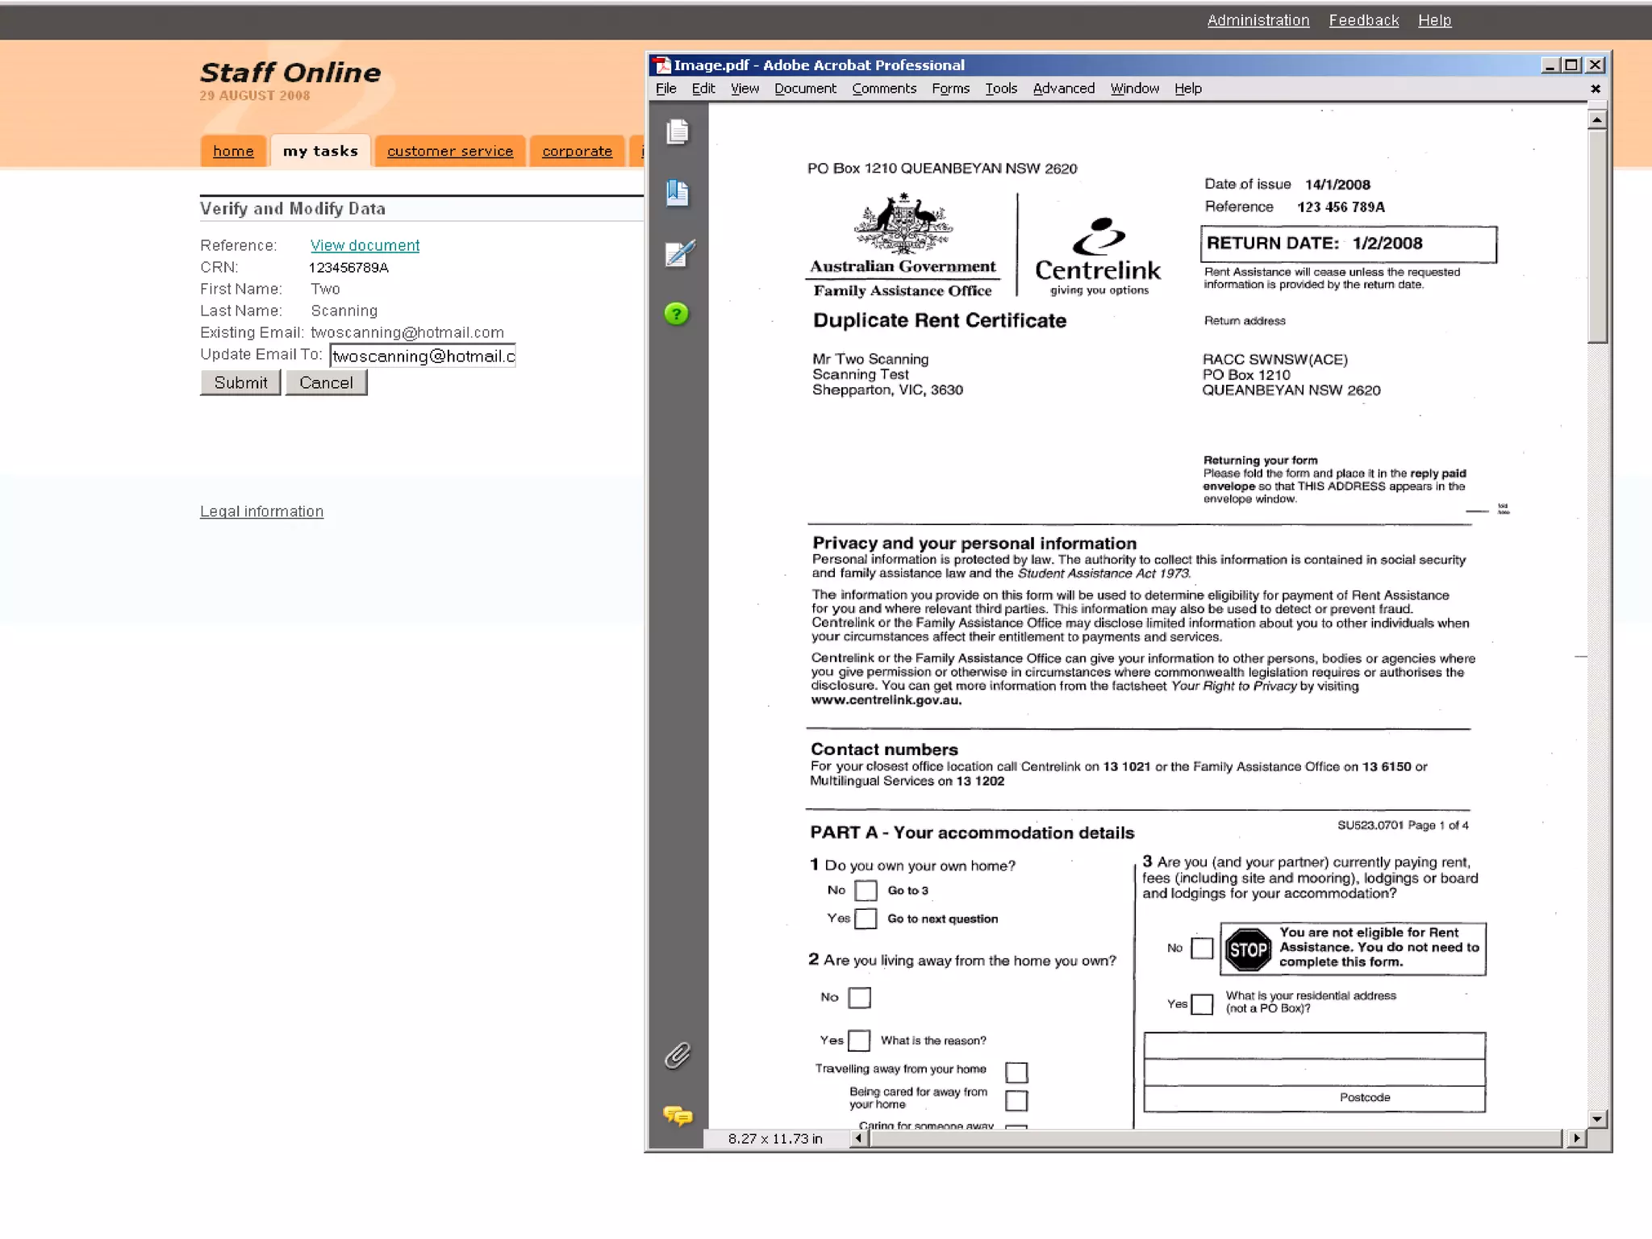This screenshot has height=1239, width=1652.
Task: Click the Cancel button
Action: pyautogui.click(x=326, y=382)
